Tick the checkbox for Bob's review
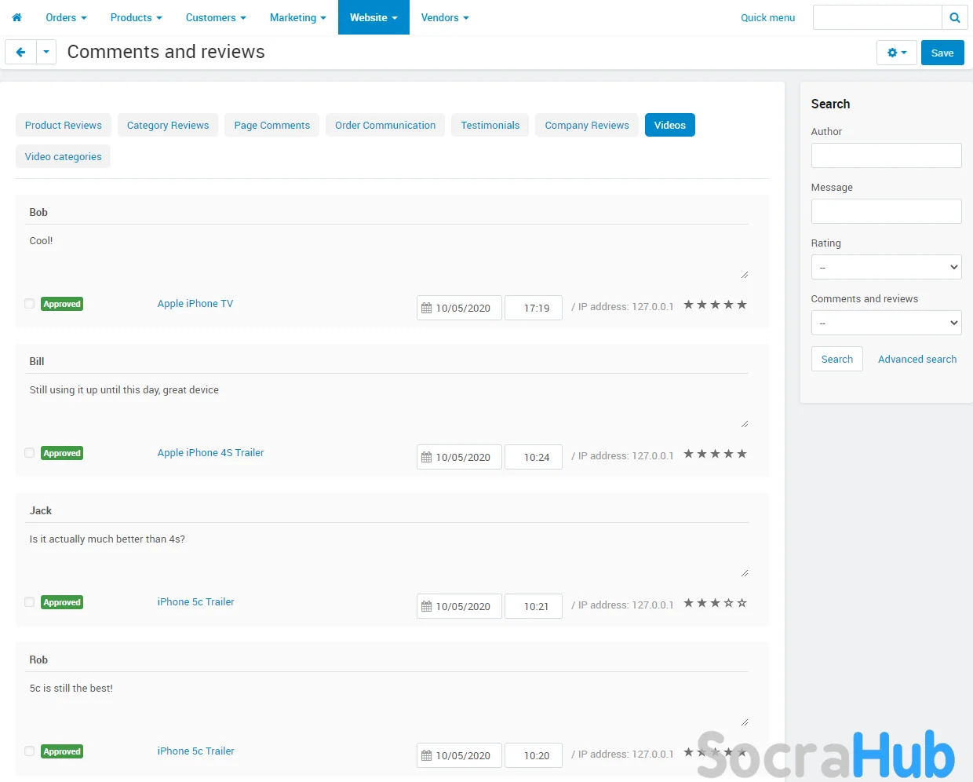This screenshot has height=782, width=973. click(29, 304)
